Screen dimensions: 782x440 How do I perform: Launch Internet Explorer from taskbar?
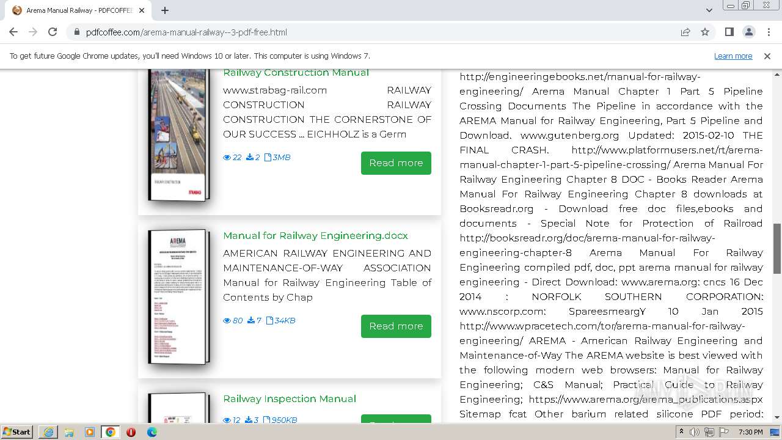48,432
